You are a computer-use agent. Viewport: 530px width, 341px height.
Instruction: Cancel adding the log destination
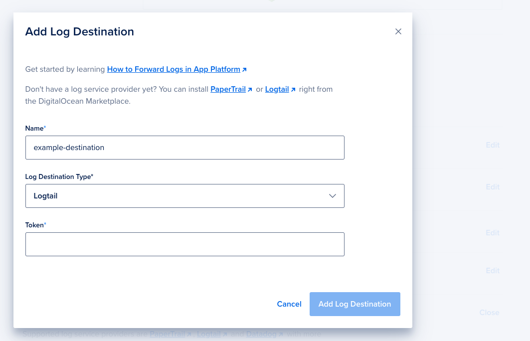pos(289,304)
